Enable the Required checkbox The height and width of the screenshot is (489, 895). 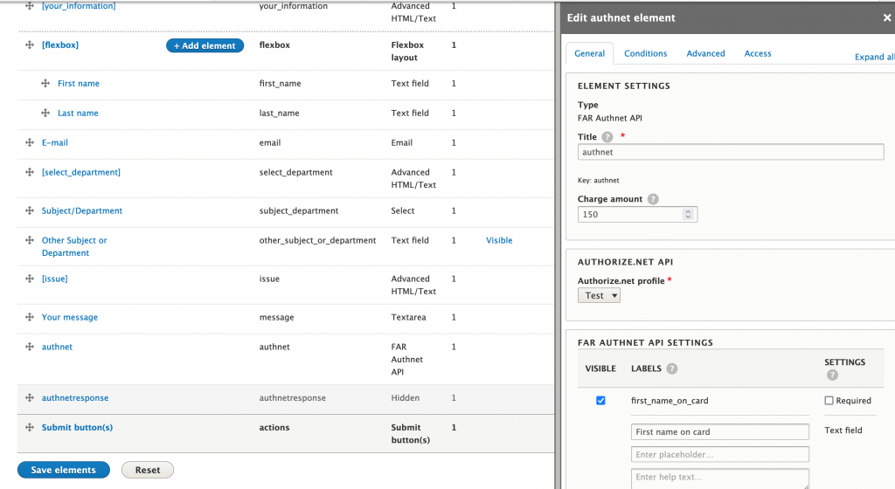point(829,401)
